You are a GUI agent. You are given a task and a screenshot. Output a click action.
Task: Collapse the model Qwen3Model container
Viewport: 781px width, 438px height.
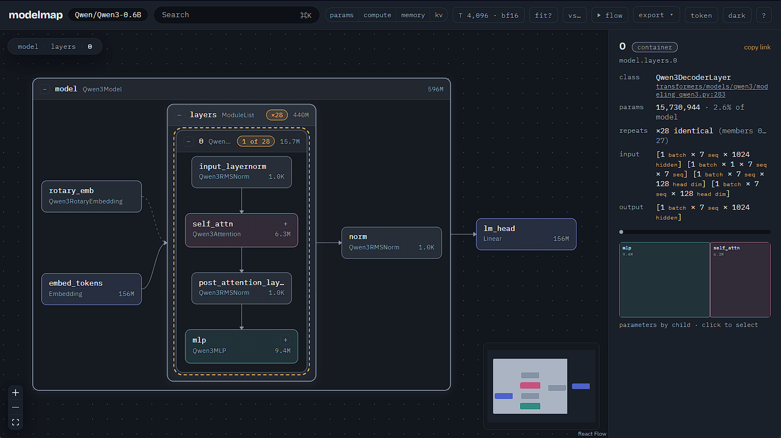(x=44, y=89)
